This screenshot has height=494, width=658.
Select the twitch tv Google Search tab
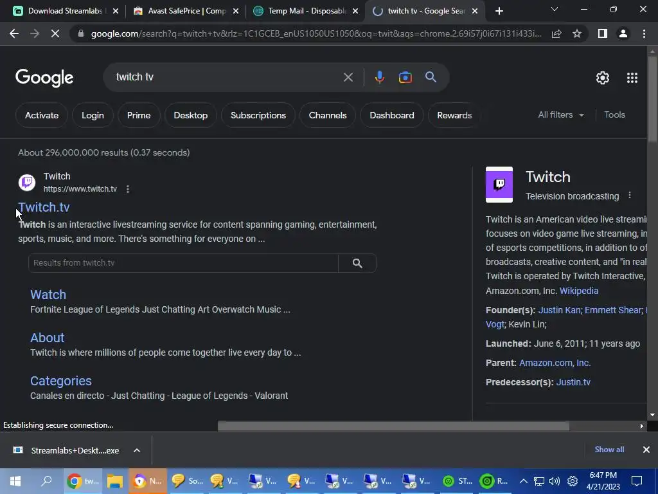(424, 12)
